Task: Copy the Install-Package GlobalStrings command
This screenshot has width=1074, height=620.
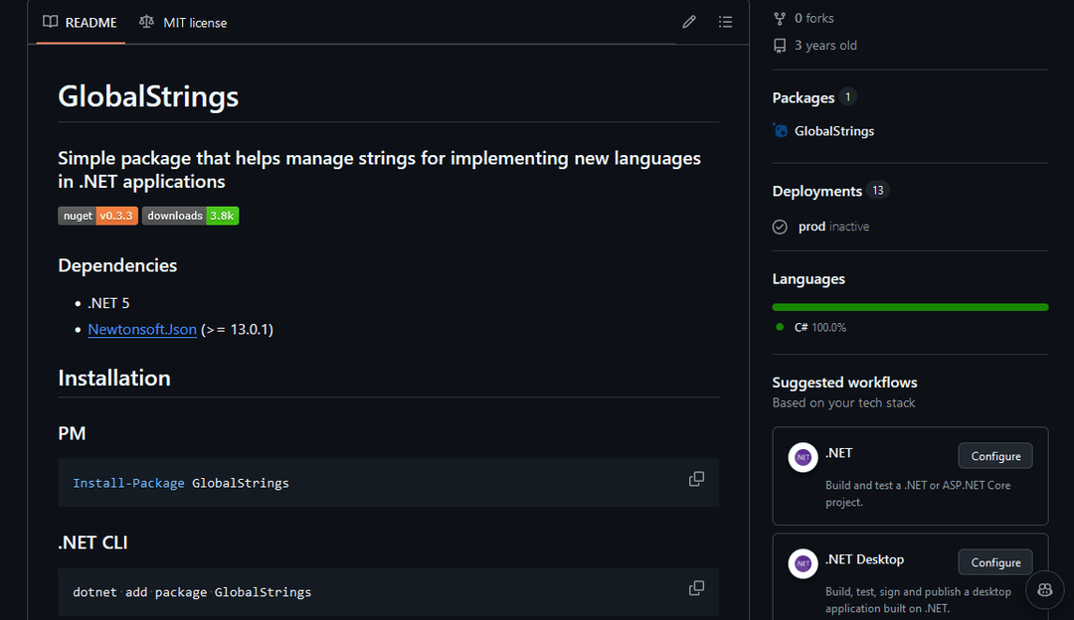Action: click(x=696, y=479)
